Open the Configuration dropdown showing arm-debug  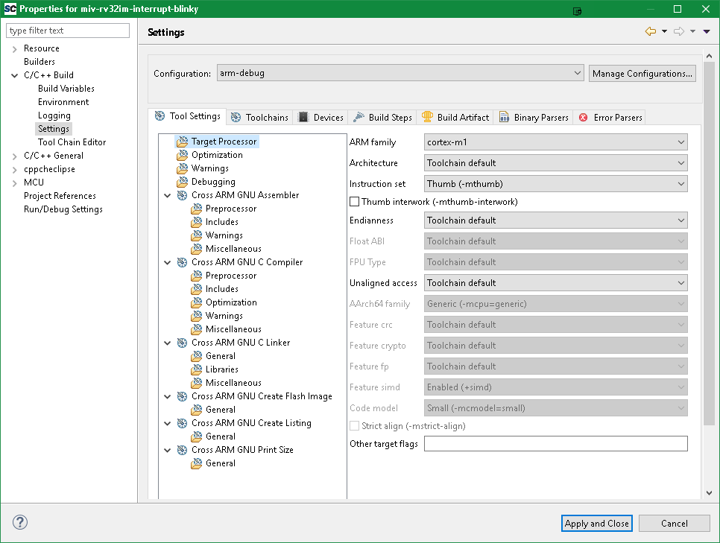[400, 73]
